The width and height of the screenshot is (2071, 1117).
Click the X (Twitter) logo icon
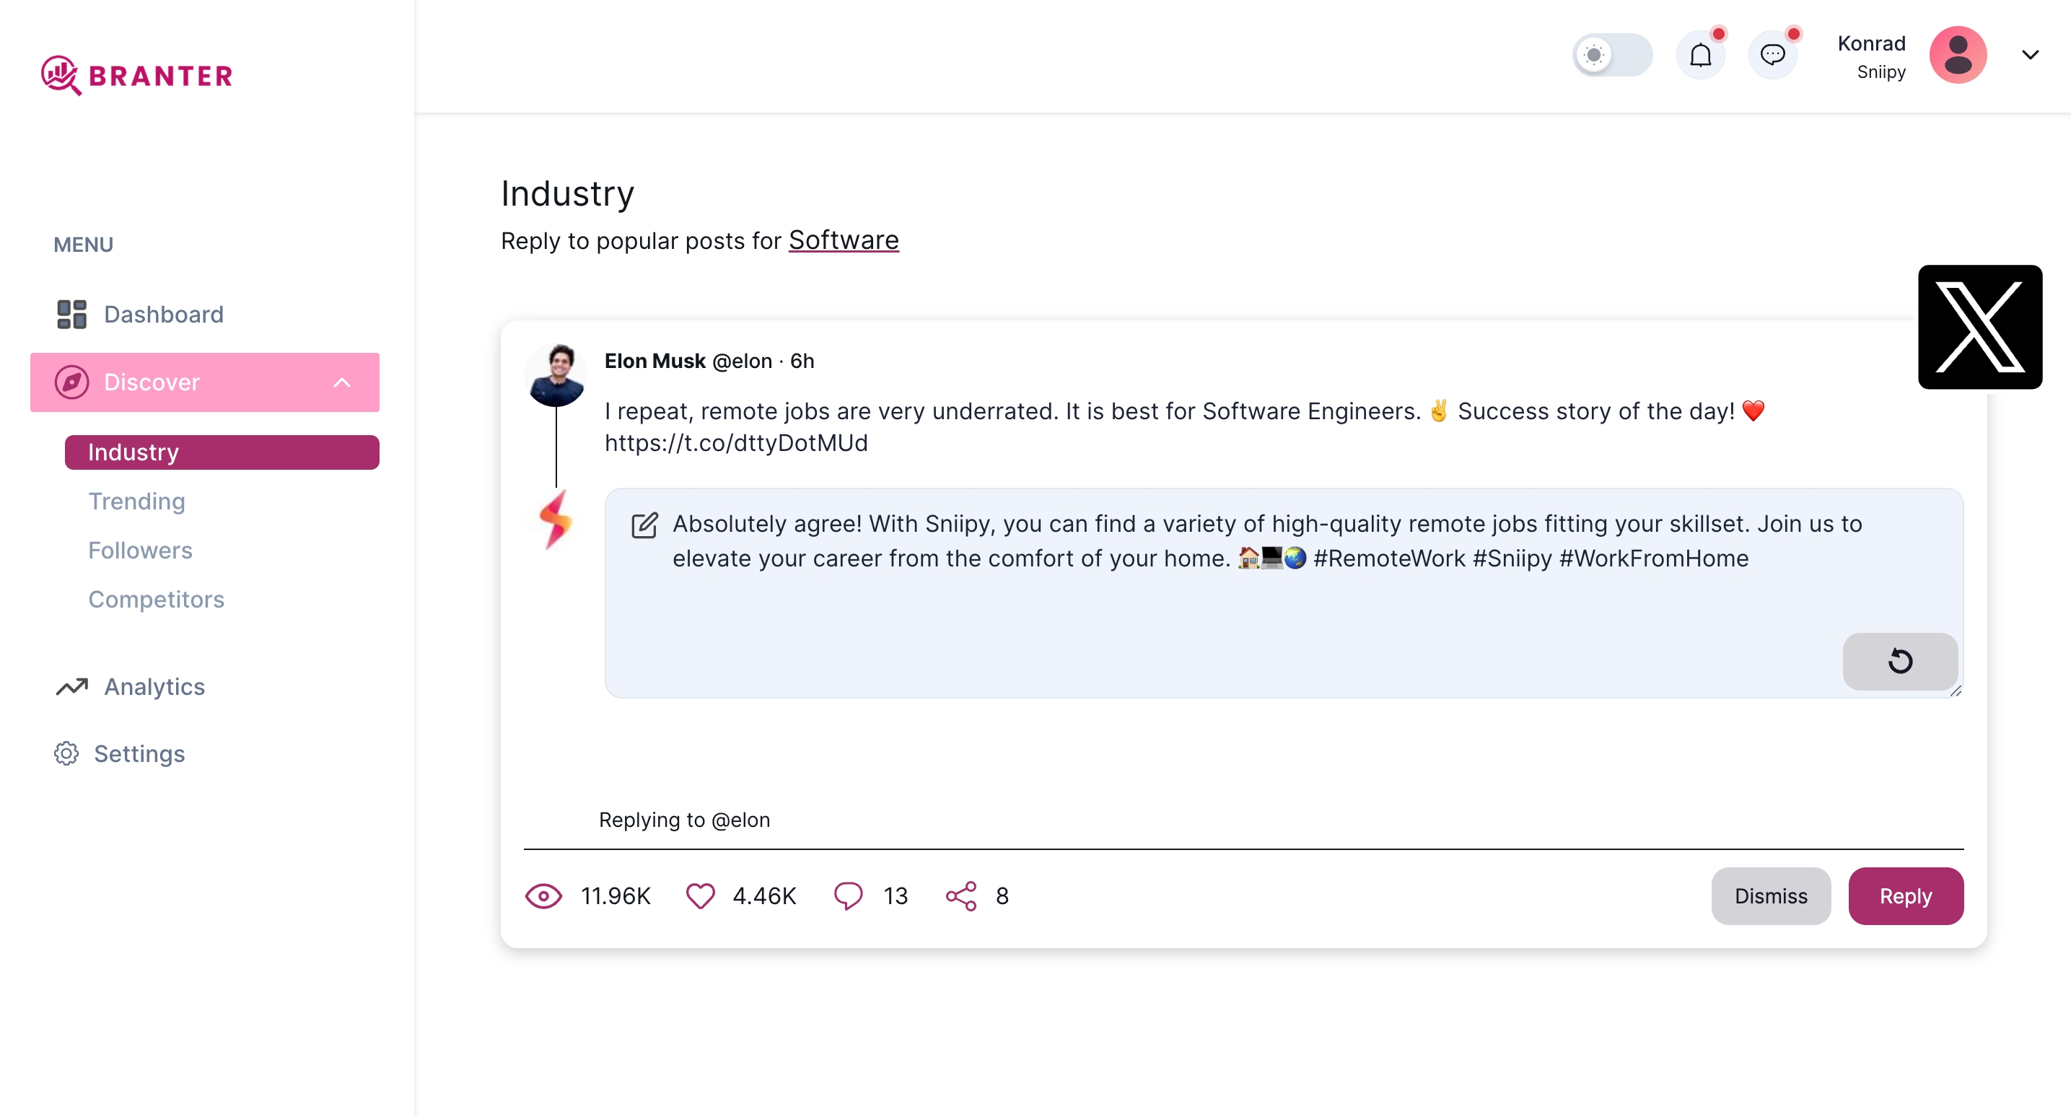[1979, 326]
